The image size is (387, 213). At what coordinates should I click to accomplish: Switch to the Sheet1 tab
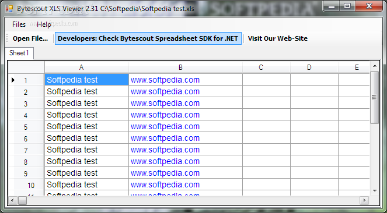coord(19,53)
